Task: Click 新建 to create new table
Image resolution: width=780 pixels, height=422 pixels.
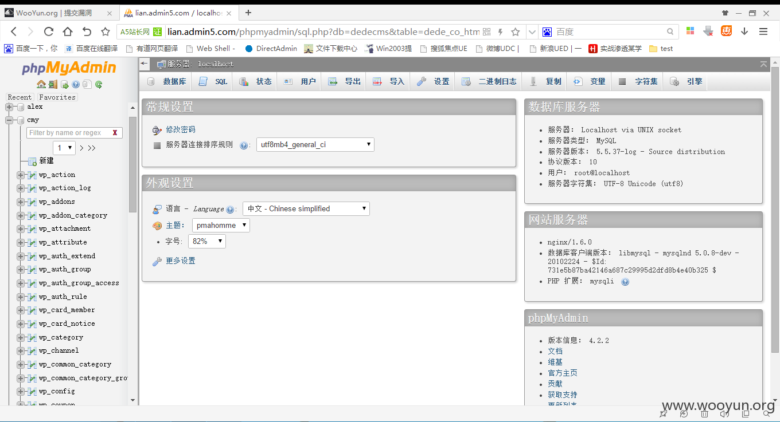Action: coord(46,161)
